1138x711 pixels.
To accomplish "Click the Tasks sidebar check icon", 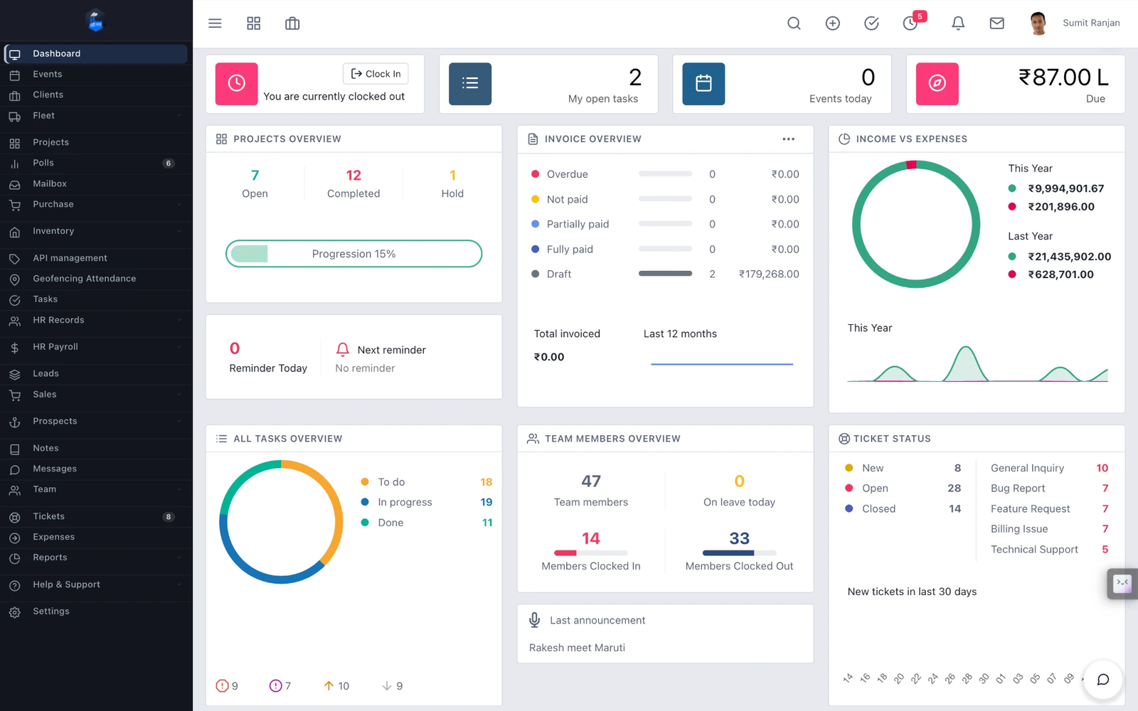I will pyautogui.click(x=14, y=300).
